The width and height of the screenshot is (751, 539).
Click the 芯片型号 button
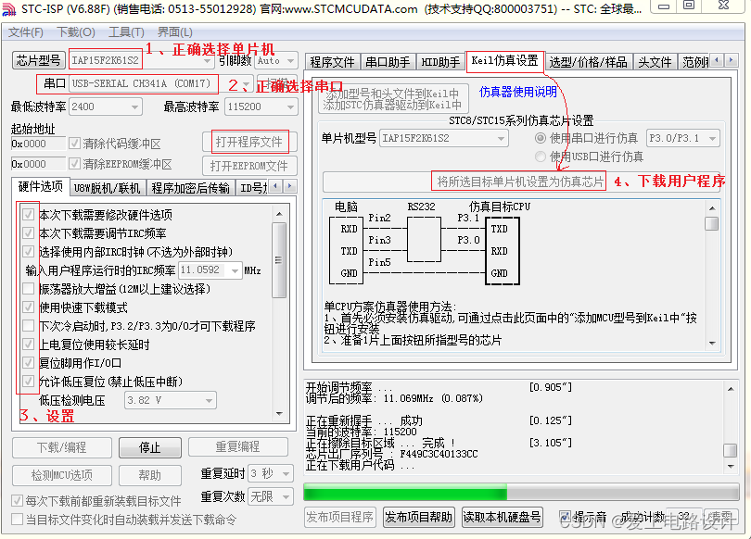point(38,60)
